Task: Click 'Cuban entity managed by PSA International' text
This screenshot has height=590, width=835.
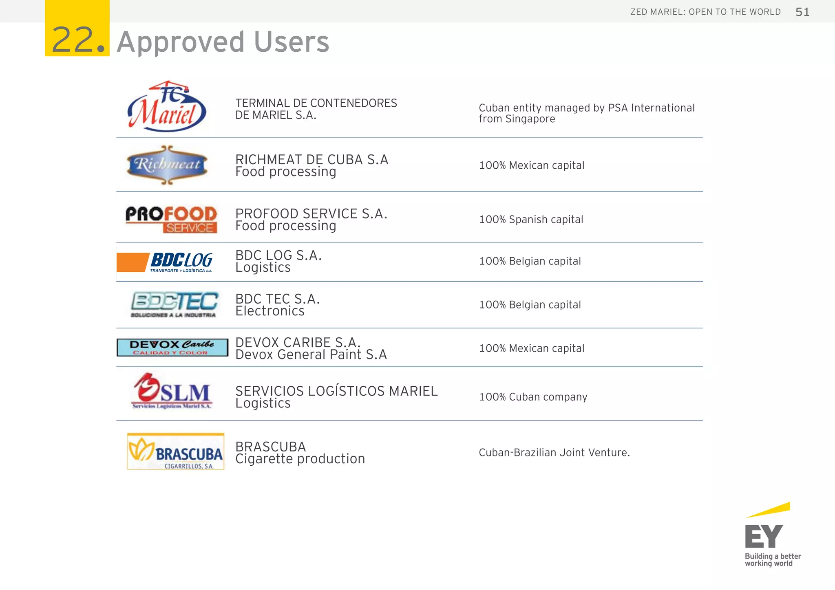Action: click(587, 108)
